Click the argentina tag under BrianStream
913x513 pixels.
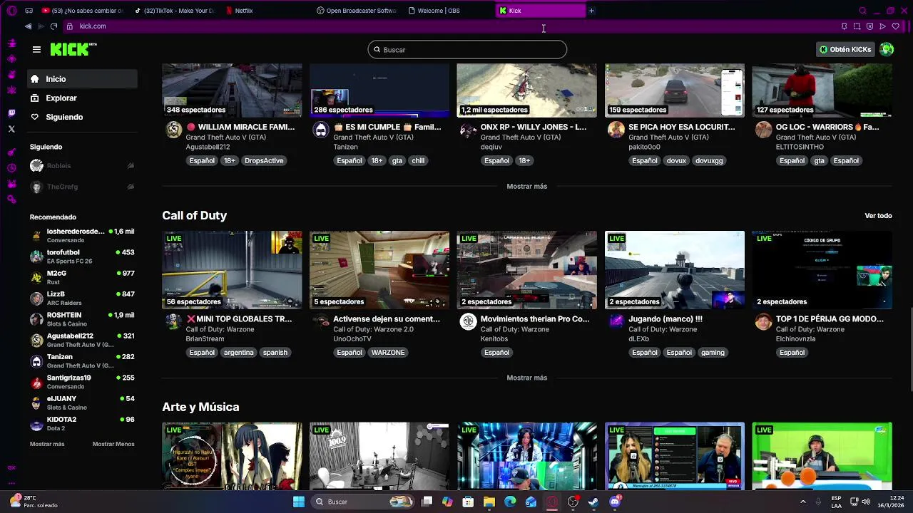pyautogui.click(x=238, y=352)
